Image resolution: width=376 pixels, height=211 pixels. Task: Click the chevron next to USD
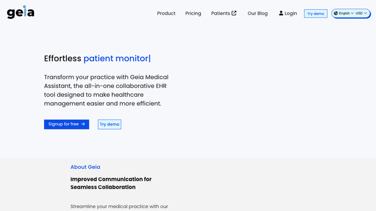(365, 13)
